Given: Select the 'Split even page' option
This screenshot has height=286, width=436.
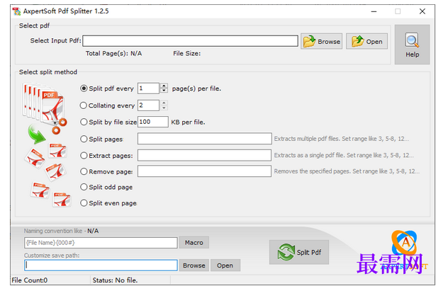Looking at the screenshot, I should (x=84, y=203).
